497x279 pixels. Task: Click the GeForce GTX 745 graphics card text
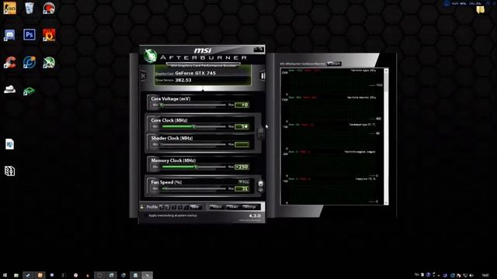[x=195, y=73]
